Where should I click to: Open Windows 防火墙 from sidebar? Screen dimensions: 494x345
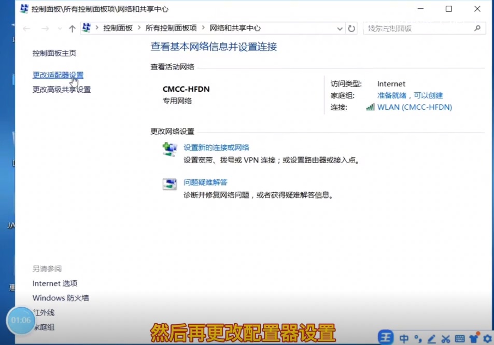click(x=61, y=298)
